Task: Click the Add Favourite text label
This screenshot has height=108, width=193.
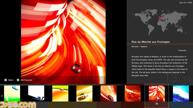Action: pos(26,80)
